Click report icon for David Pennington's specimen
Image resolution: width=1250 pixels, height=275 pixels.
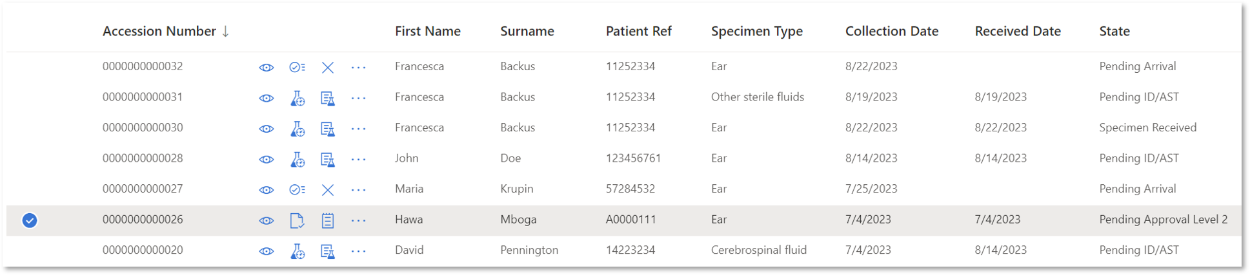coord(328,251)
